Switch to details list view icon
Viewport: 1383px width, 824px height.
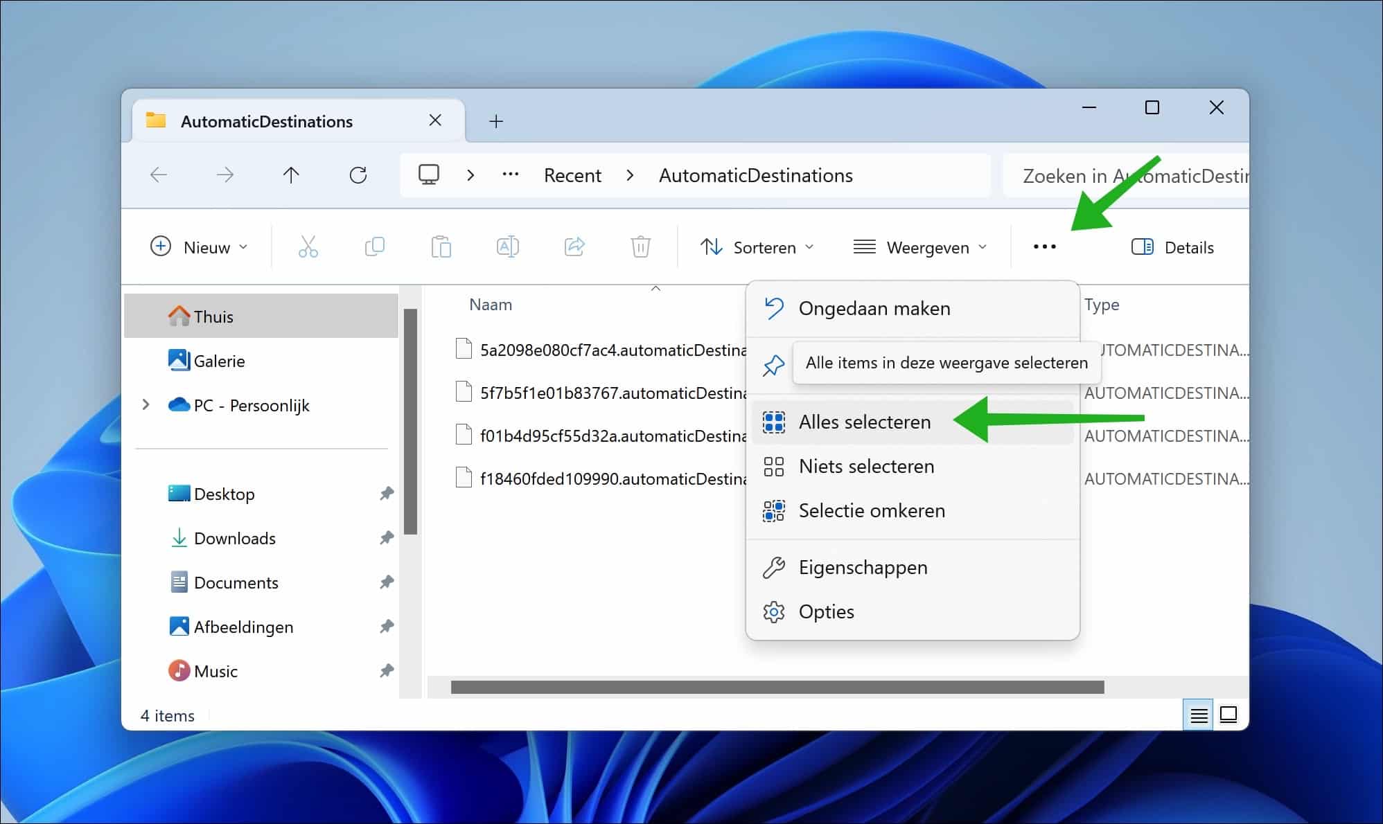coord(1199,715)
